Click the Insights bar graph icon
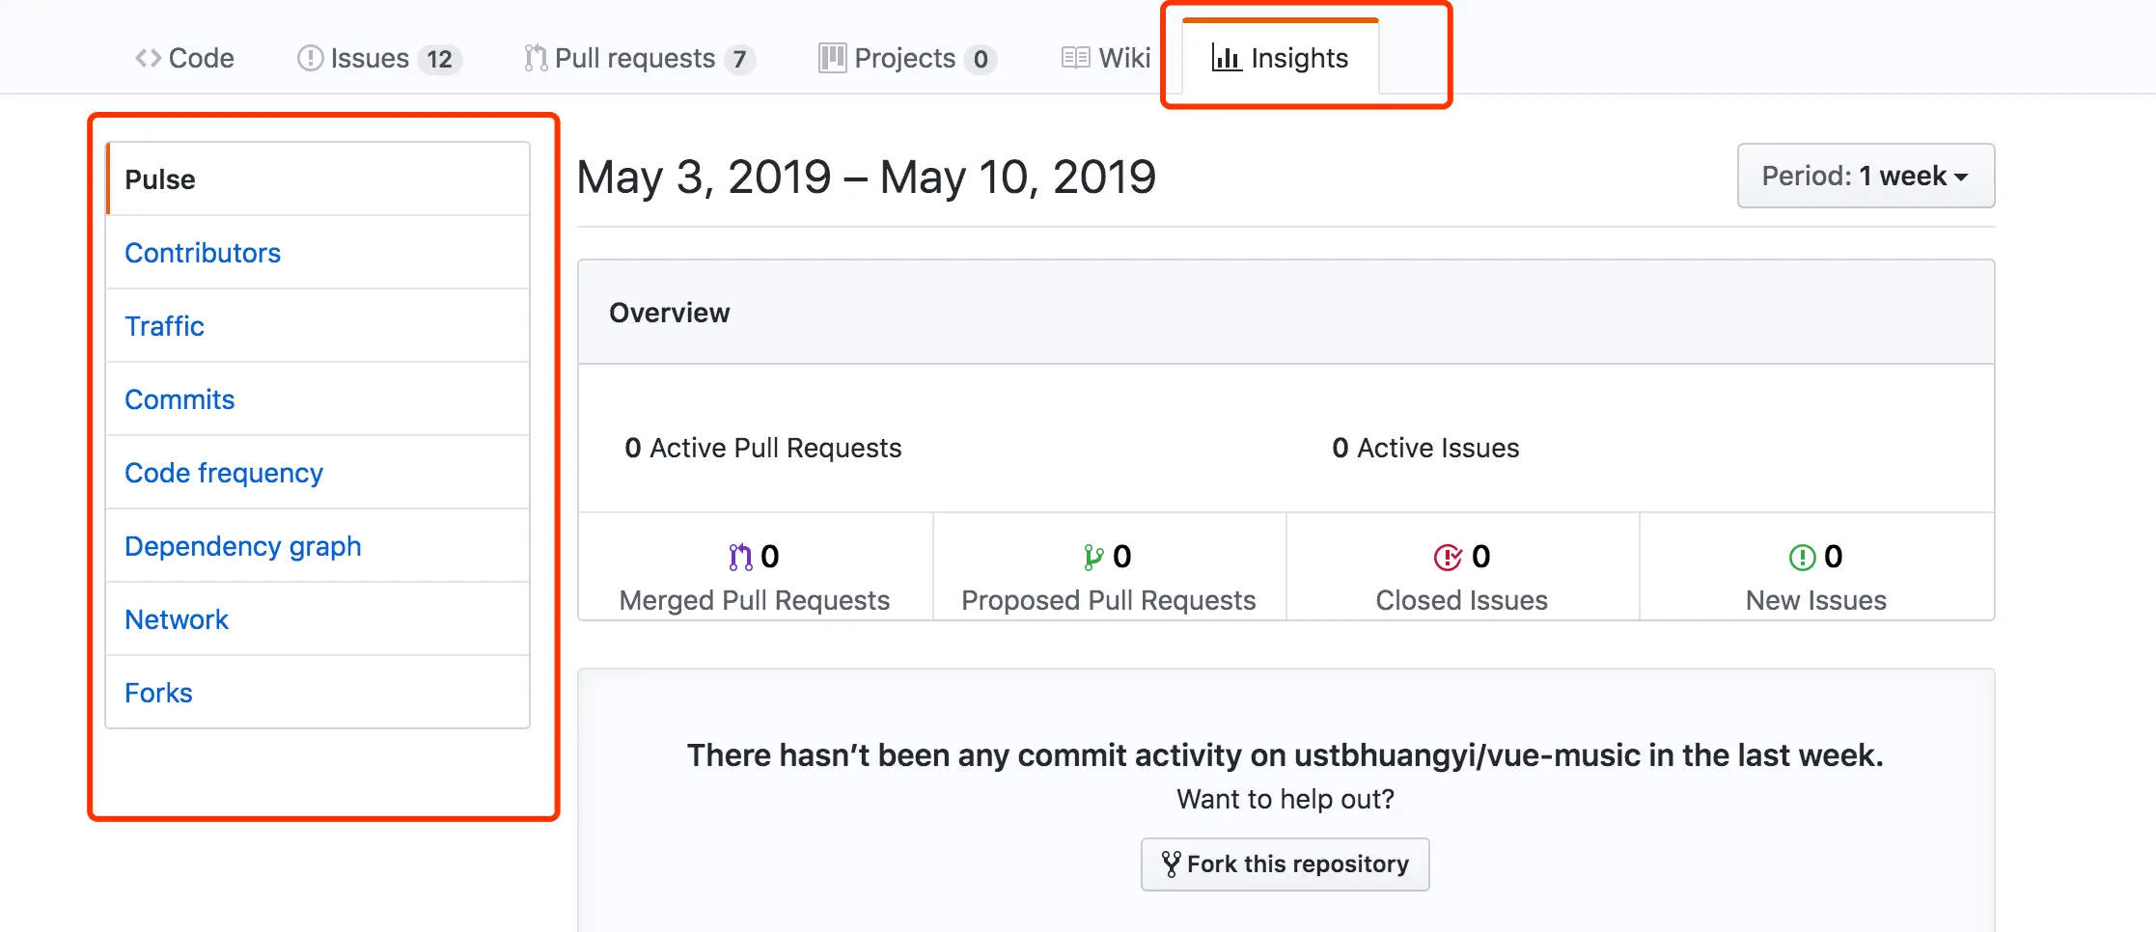 (1226, 59)
